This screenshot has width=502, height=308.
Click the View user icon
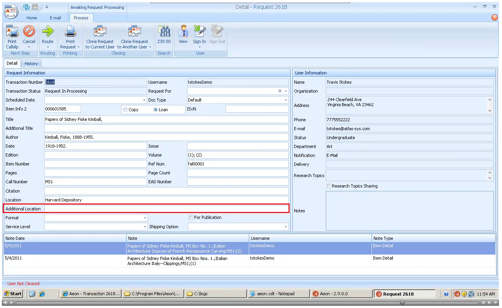[x=183, y=32]
